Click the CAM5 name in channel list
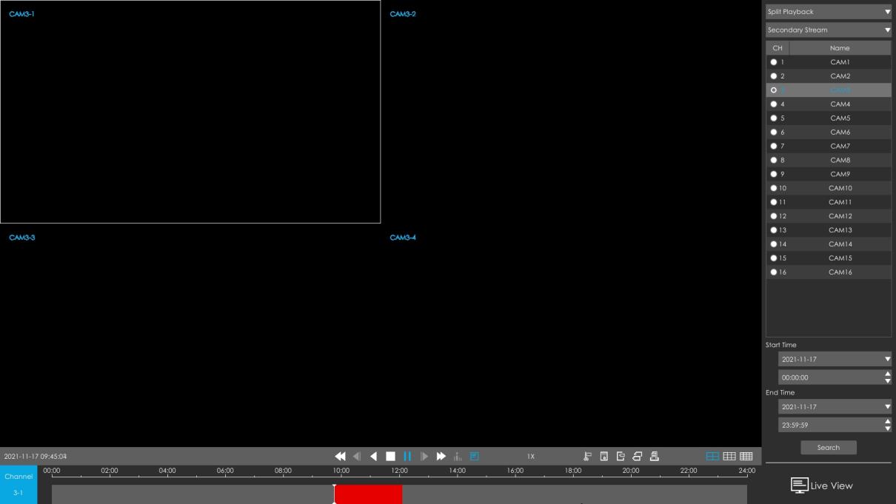The image size is (896, 504). pos(840,118)
